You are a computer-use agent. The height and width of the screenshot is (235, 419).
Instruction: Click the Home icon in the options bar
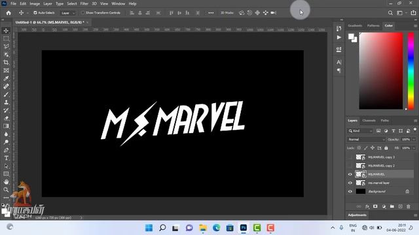[x=9, y=13]
